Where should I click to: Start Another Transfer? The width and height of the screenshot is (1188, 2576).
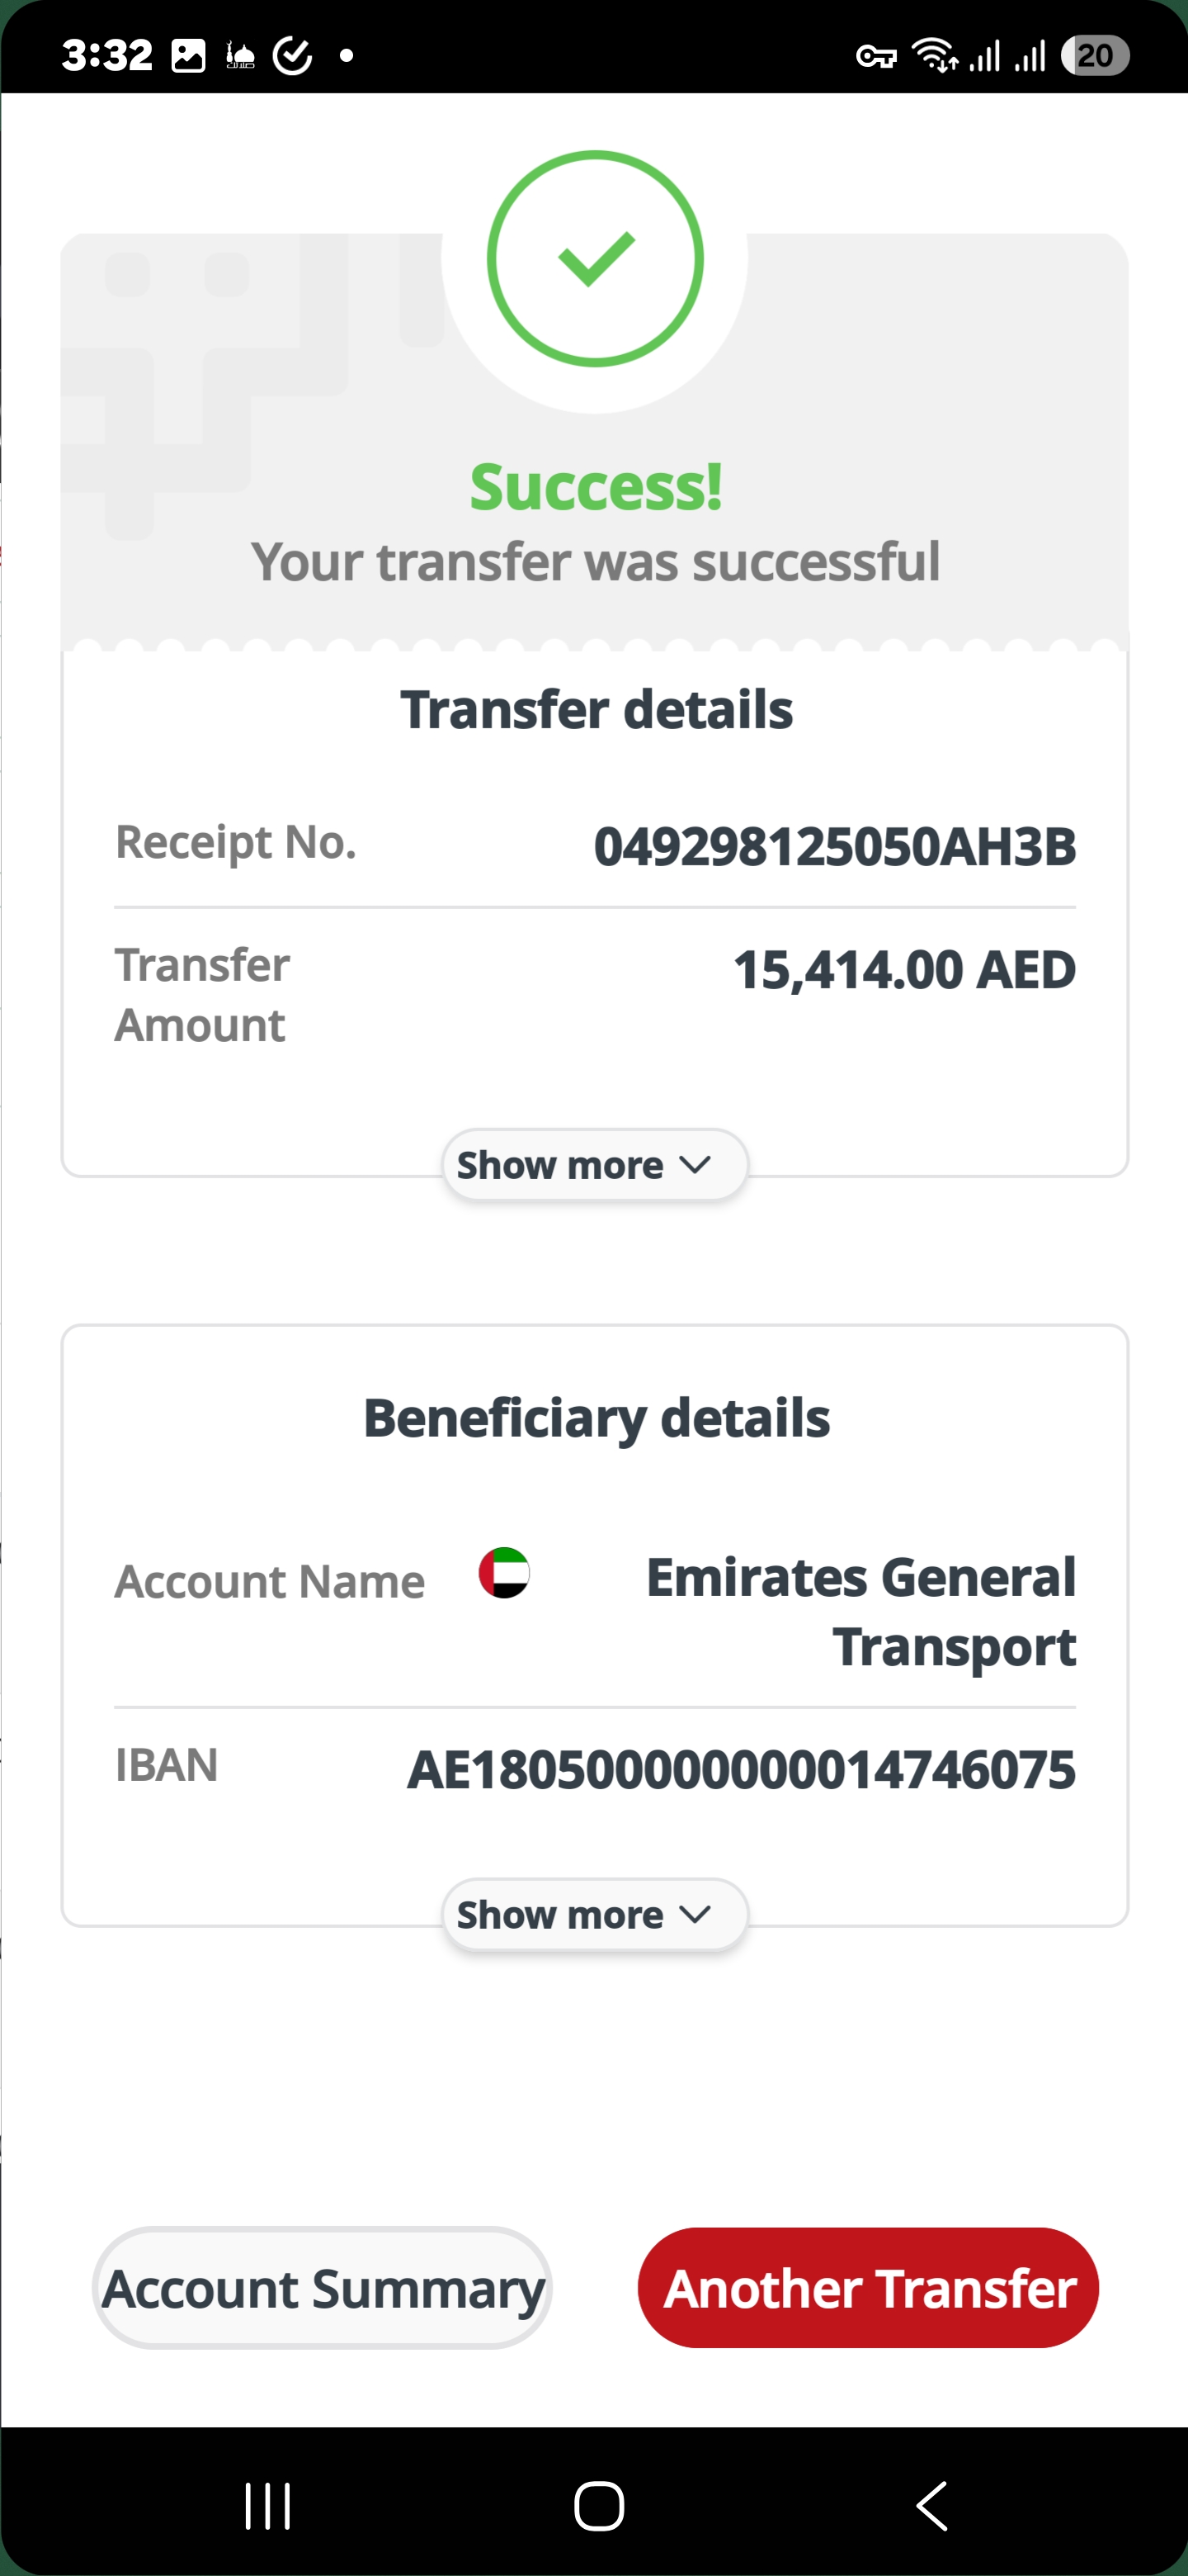pos(868,2287)
